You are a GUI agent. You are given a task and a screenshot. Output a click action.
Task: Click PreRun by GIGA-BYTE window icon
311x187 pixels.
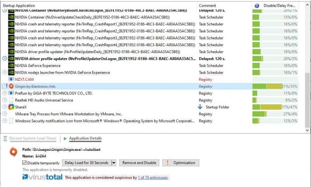(11, 93)
